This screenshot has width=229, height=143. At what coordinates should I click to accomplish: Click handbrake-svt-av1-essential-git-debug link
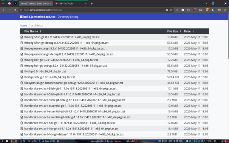point(77,117)
